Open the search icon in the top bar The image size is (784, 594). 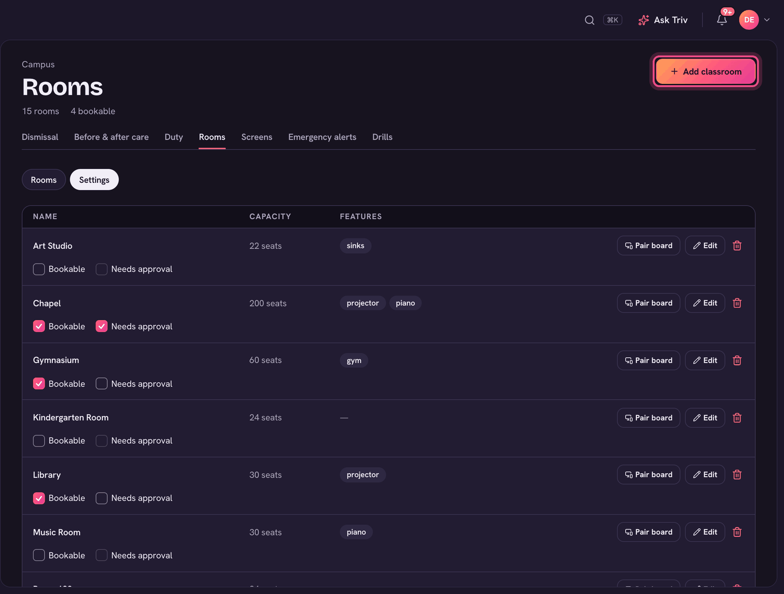click(x=590, y=20)
